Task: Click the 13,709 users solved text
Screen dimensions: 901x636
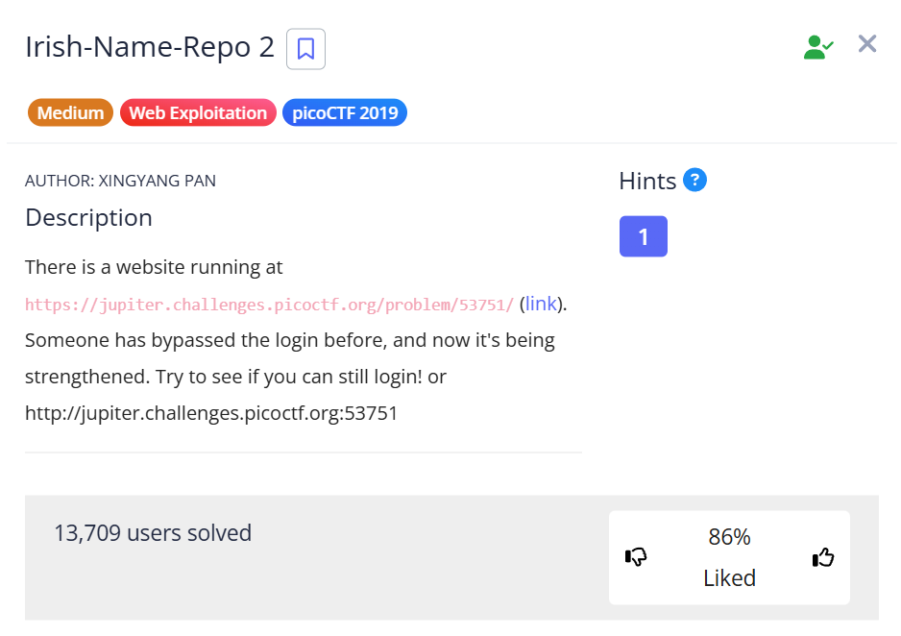Action: click(x=153, y=532)
